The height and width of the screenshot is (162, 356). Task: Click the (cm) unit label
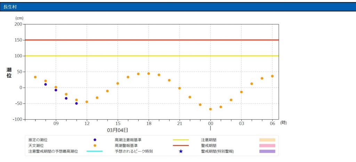19,18
